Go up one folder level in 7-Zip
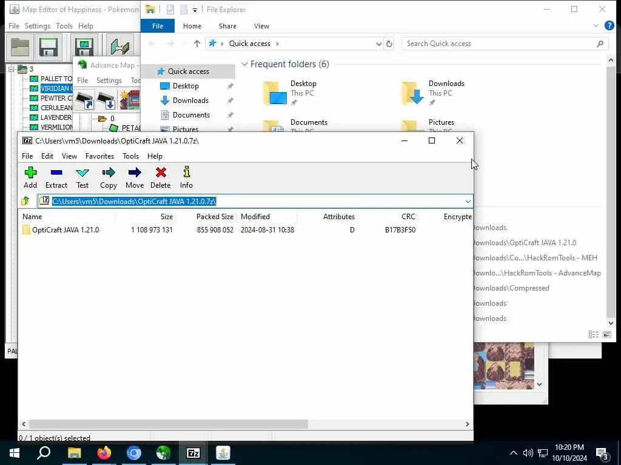This screenshot has height=465, width=621. [x=25, y=201]
